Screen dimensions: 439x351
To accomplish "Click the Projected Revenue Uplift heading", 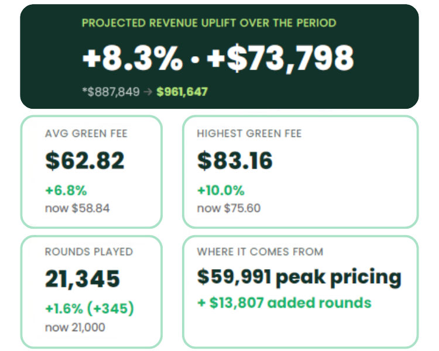I will click(x=209, y=23).
